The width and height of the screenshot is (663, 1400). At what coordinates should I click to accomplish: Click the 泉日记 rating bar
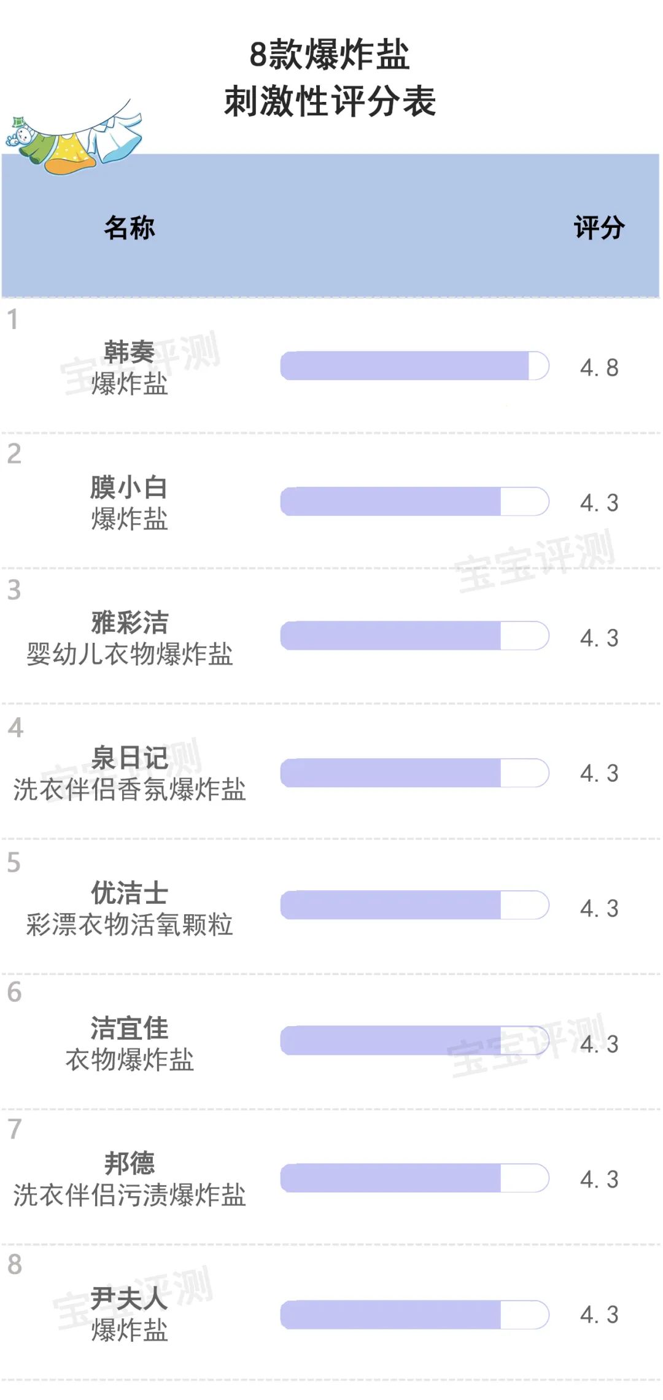(x=414, y=773)
